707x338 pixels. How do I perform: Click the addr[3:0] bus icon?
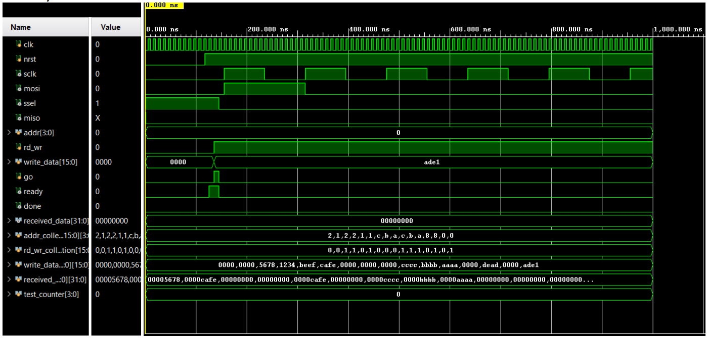click(x=19, y=133)
